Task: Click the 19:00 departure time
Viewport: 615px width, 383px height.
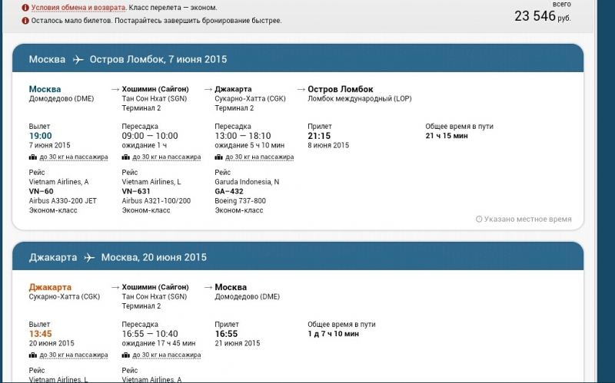Action: (x=40, y=136)
